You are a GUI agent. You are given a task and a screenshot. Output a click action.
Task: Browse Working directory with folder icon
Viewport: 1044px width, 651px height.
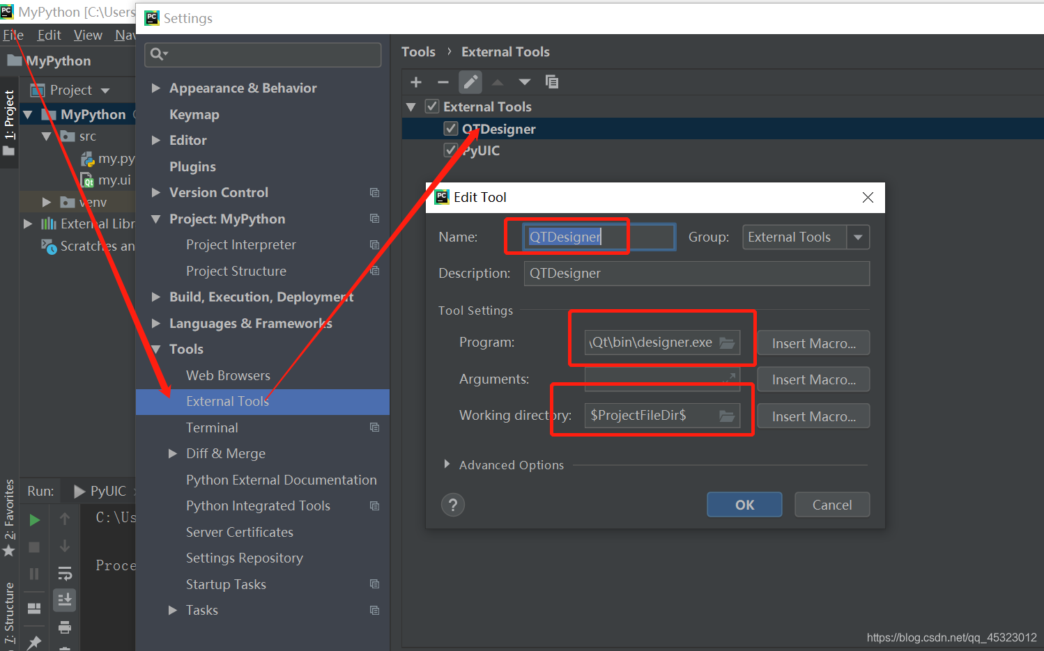(x=727, y=416)
